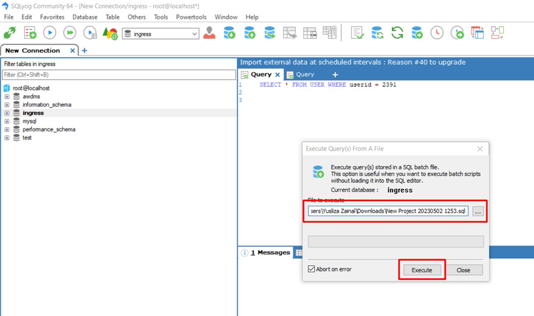
Task: Click the green circular sync arrows icon
Action: (x=397, y=33)
